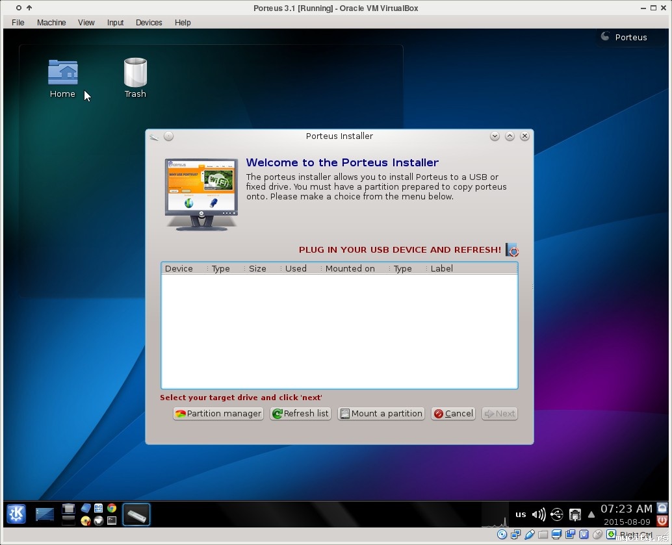Image resolution: width=672 pixels, height=545 pixels.
Task: Open the USB device notifier tray icon
Action: point(557,514)
